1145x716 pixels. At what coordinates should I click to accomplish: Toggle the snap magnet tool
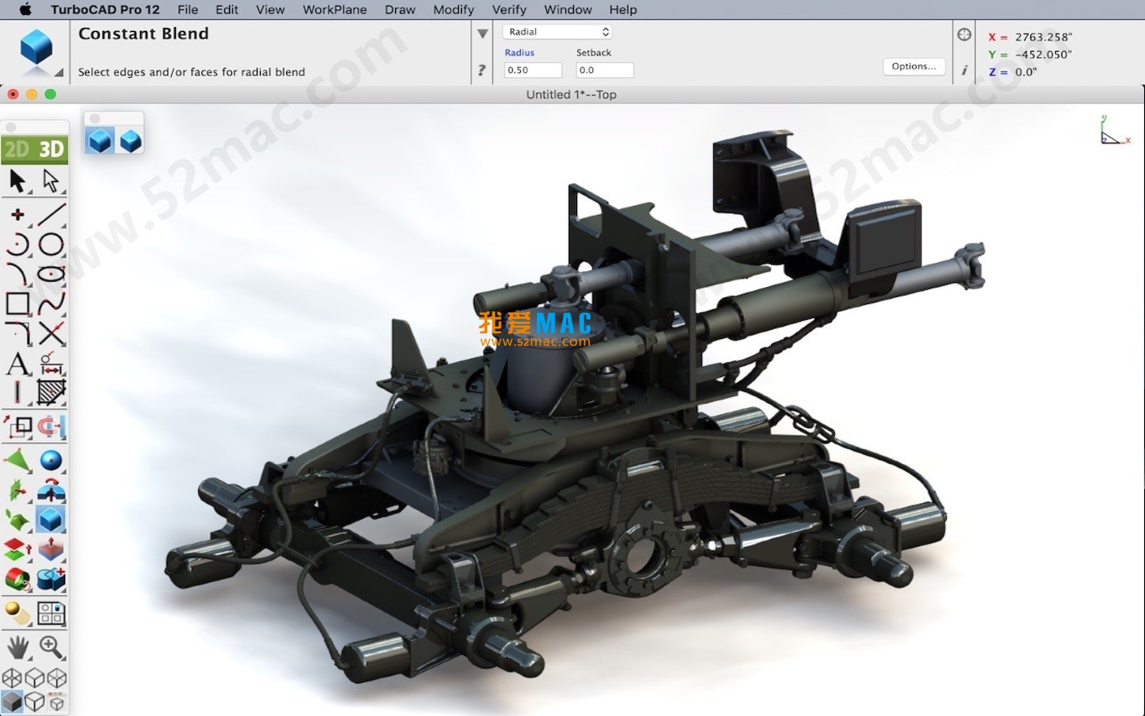pos(49,428)
